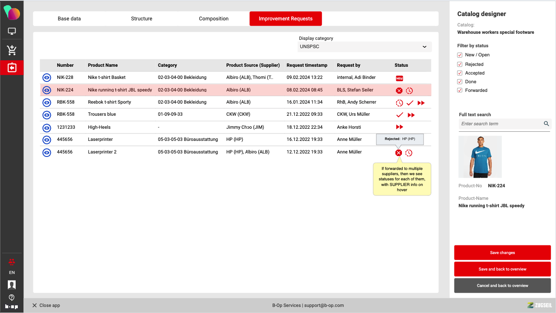Open the help question mark icon
This screenshot has height=313, width=556.
click(x=12, y=297)
